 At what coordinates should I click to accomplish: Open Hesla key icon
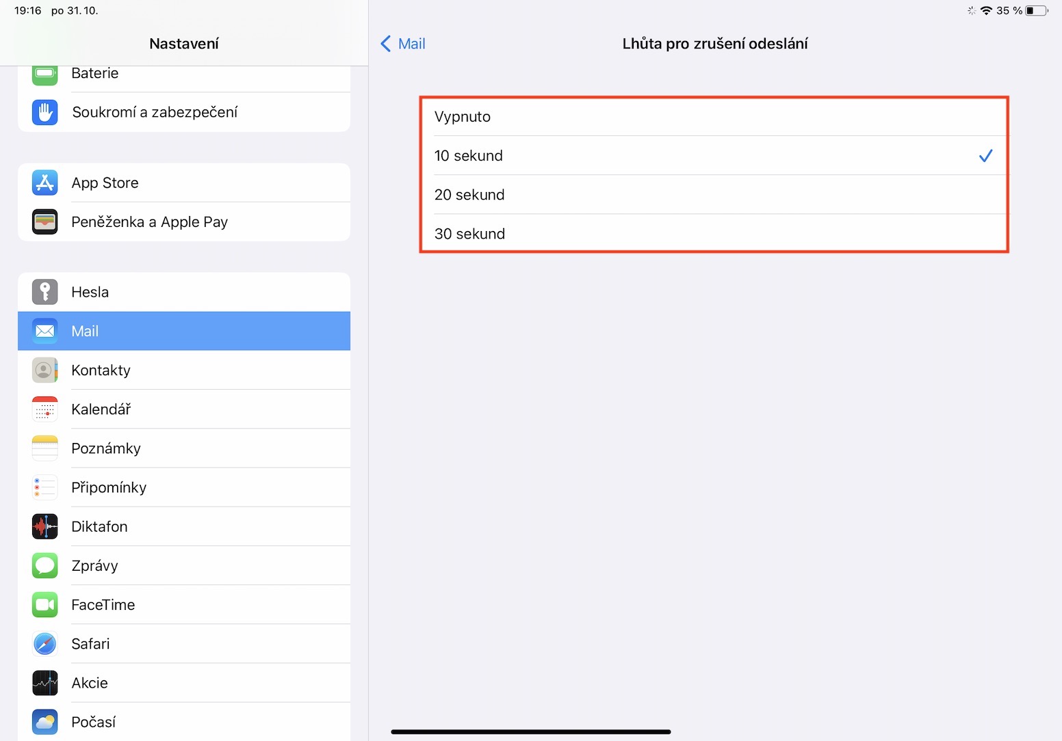click(45, 292)
